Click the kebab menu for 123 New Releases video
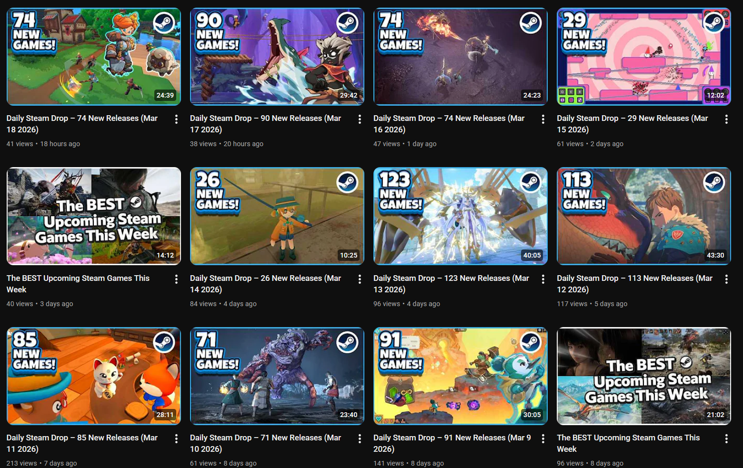 [x=543, y=279]
